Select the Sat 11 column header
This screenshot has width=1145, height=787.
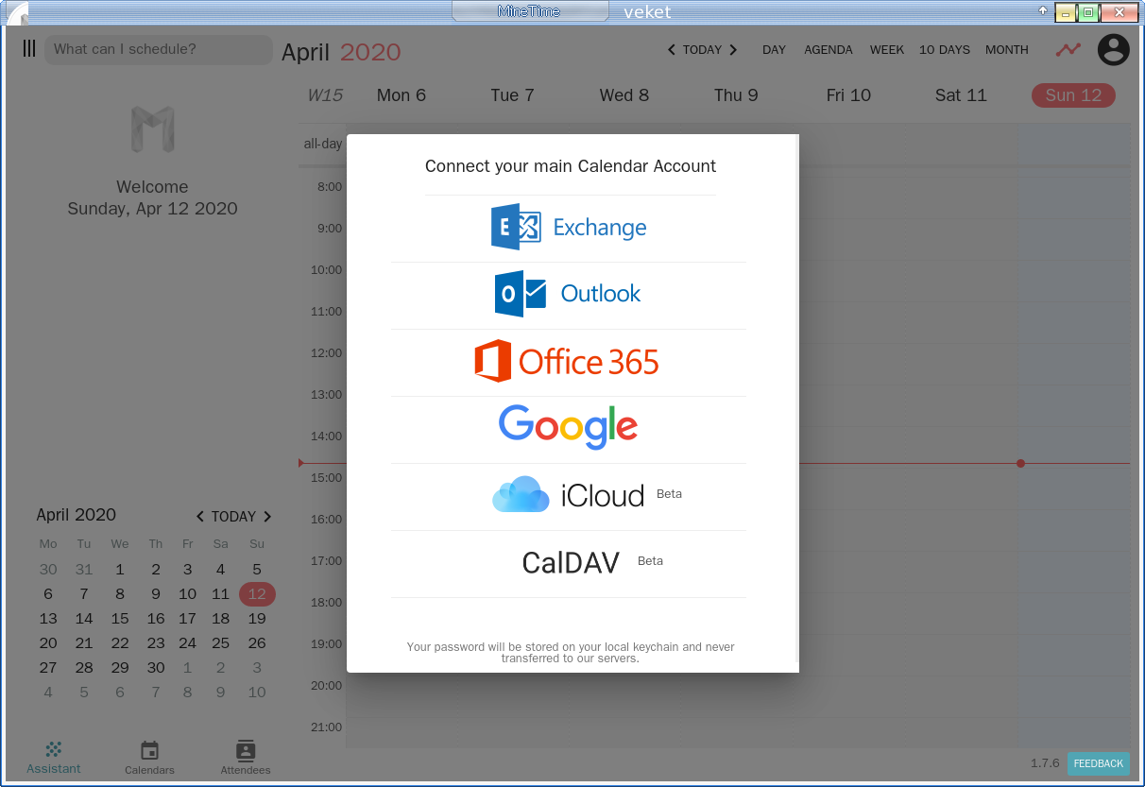coord(961,95)
